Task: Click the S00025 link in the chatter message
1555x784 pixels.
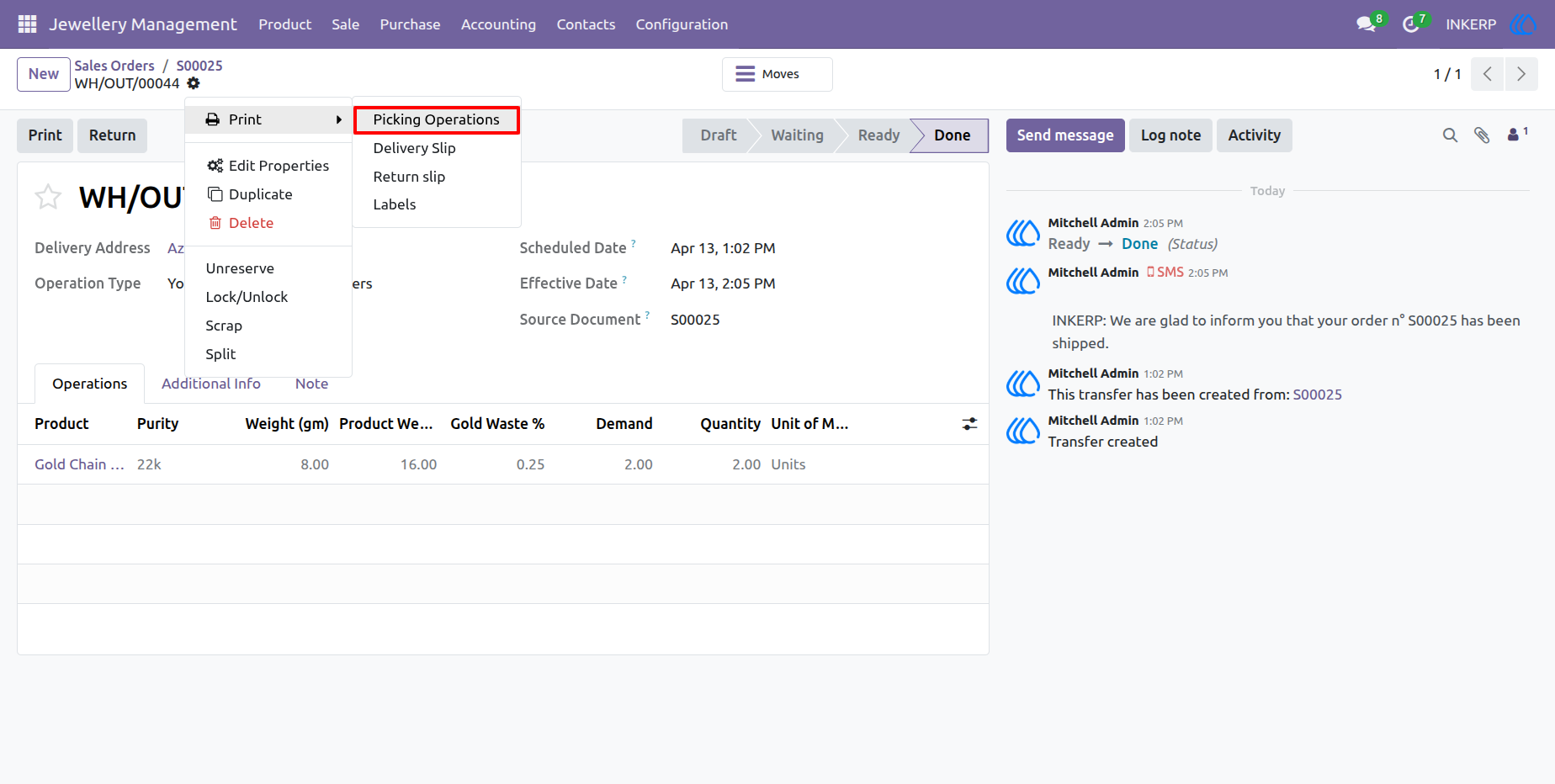Action: tap(1318, 395)
